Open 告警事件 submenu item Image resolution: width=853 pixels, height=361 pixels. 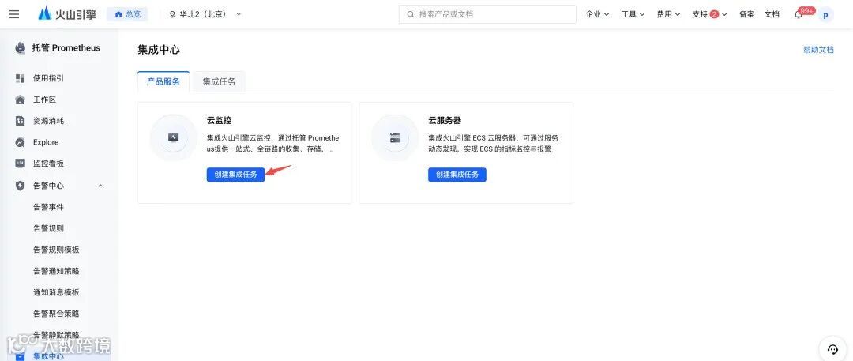[x=48, y=207]
